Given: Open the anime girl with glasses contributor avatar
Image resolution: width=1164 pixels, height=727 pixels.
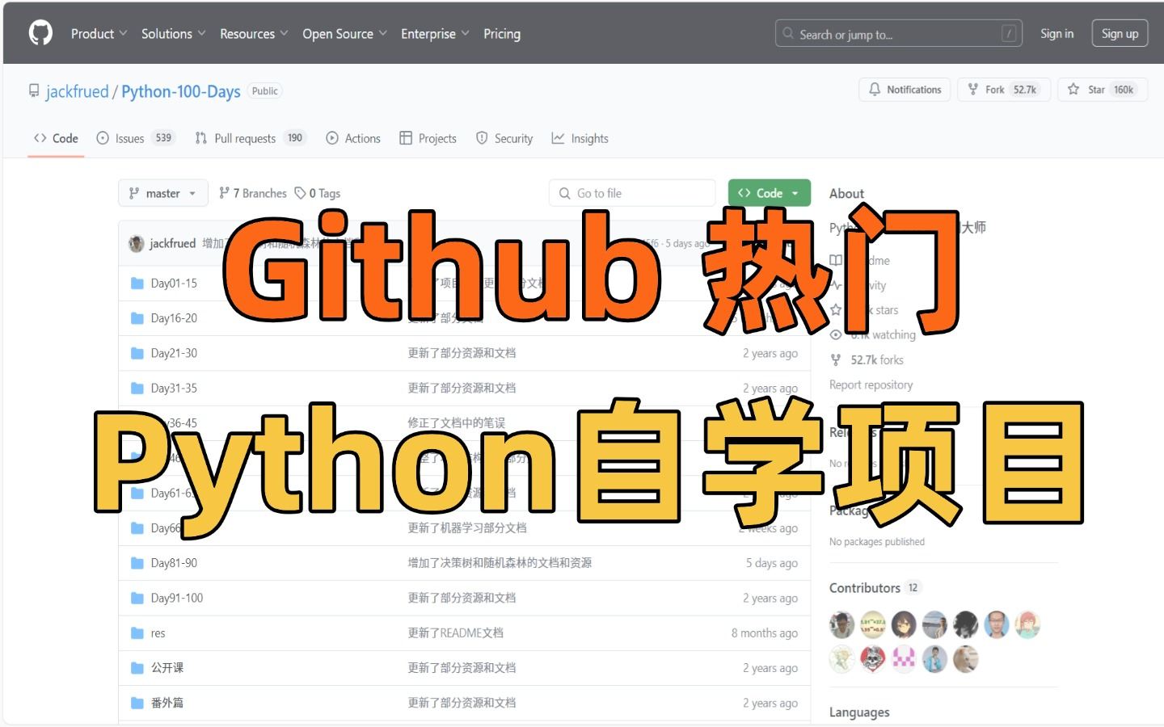Looking at the screenshot, I should [904, 624].
